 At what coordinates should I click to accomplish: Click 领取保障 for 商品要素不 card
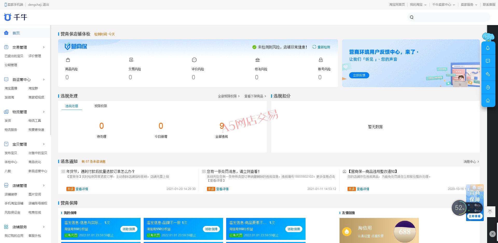[x=294, y=229]
